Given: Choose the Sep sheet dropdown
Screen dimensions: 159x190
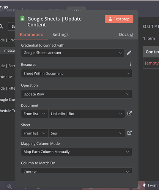Looking at the screenshot, I should (x=87, y=133).
